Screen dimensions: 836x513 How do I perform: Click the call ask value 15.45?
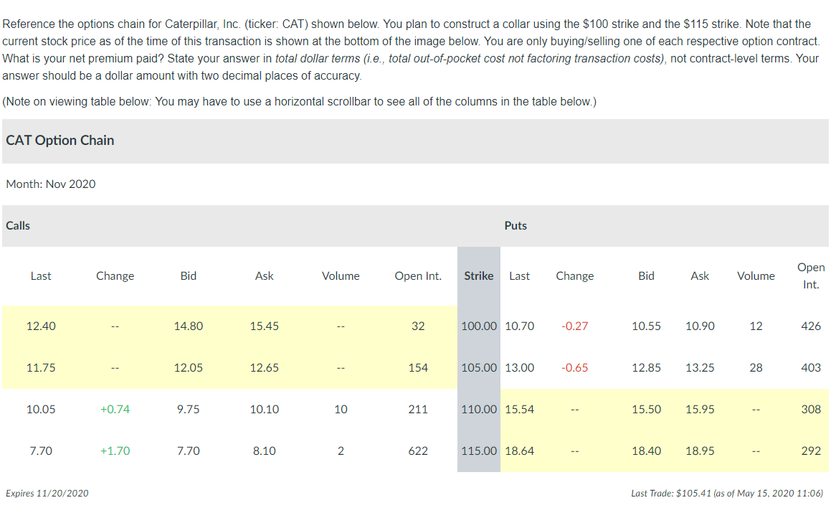[265, 326]
